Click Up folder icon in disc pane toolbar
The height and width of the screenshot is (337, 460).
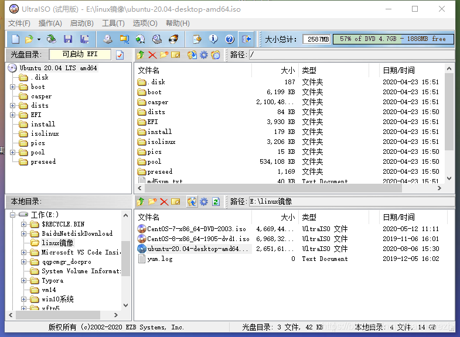tap(141, 55)
